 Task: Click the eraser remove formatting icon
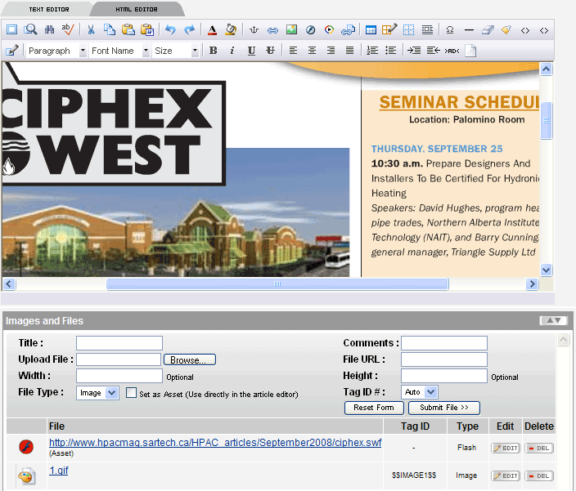pos(488,29)
